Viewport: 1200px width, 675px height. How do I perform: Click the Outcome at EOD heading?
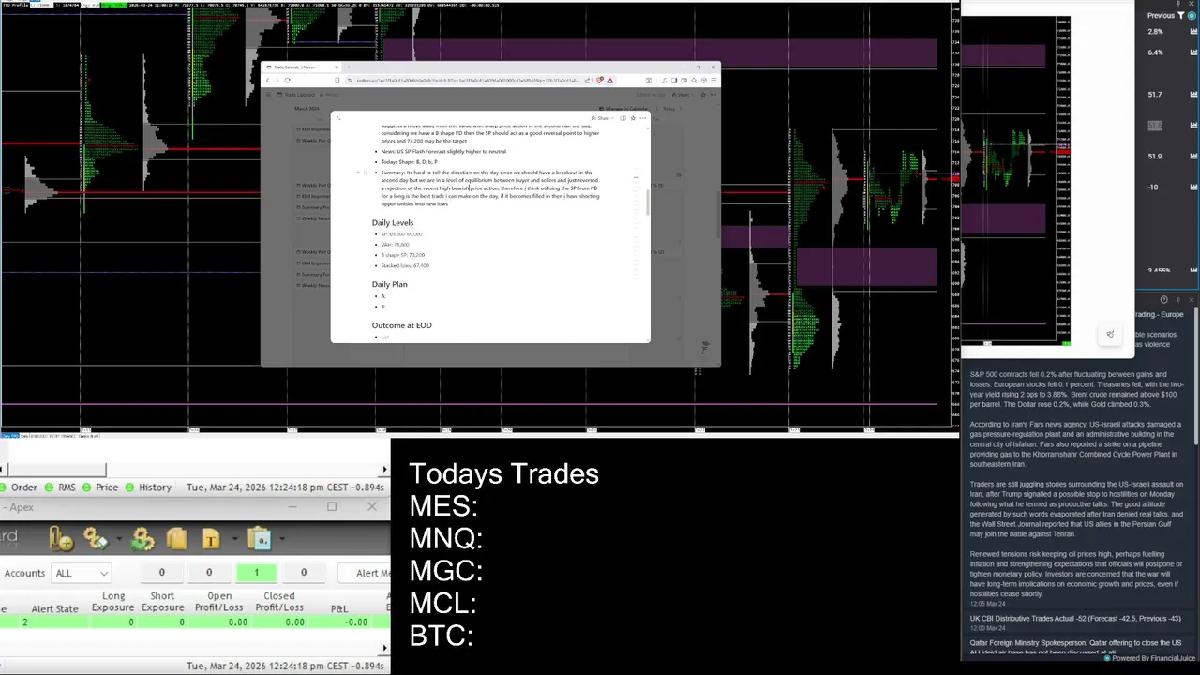pyautogui.click(x=401, y=325)
